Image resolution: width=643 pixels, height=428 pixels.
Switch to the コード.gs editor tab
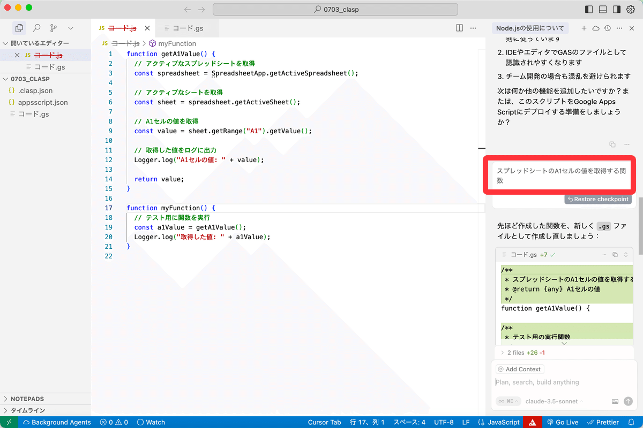(x=189, y=27)
